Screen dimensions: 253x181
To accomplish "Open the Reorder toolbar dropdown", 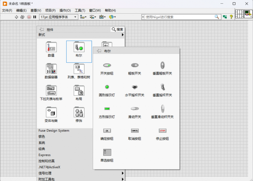I will [x=112, y=17].
